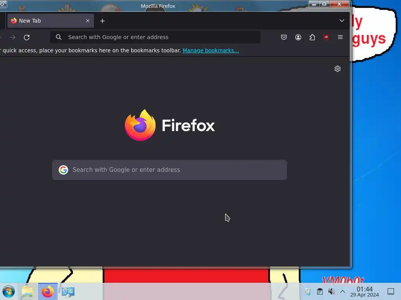Focus the center Google search box
401x300 pixels.
tap(169, 170)
